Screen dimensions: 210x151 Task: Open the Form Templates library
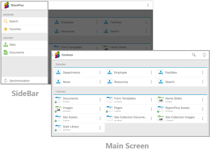coord(125,99)
